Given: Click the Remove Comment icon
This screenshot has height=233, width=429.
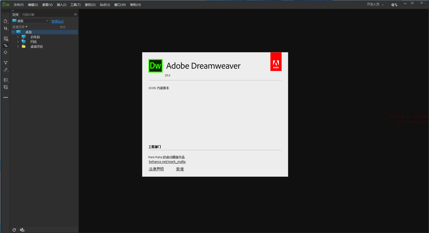Looking at the screenshot, I should [x=6, y=87].
